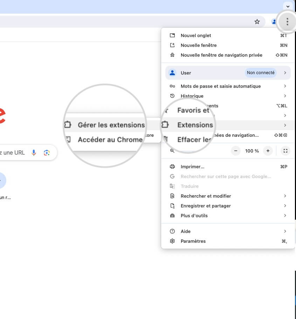Bookmark this page with the star icon
This screenshot has height=319, width=296.
[x=257, y=22]
